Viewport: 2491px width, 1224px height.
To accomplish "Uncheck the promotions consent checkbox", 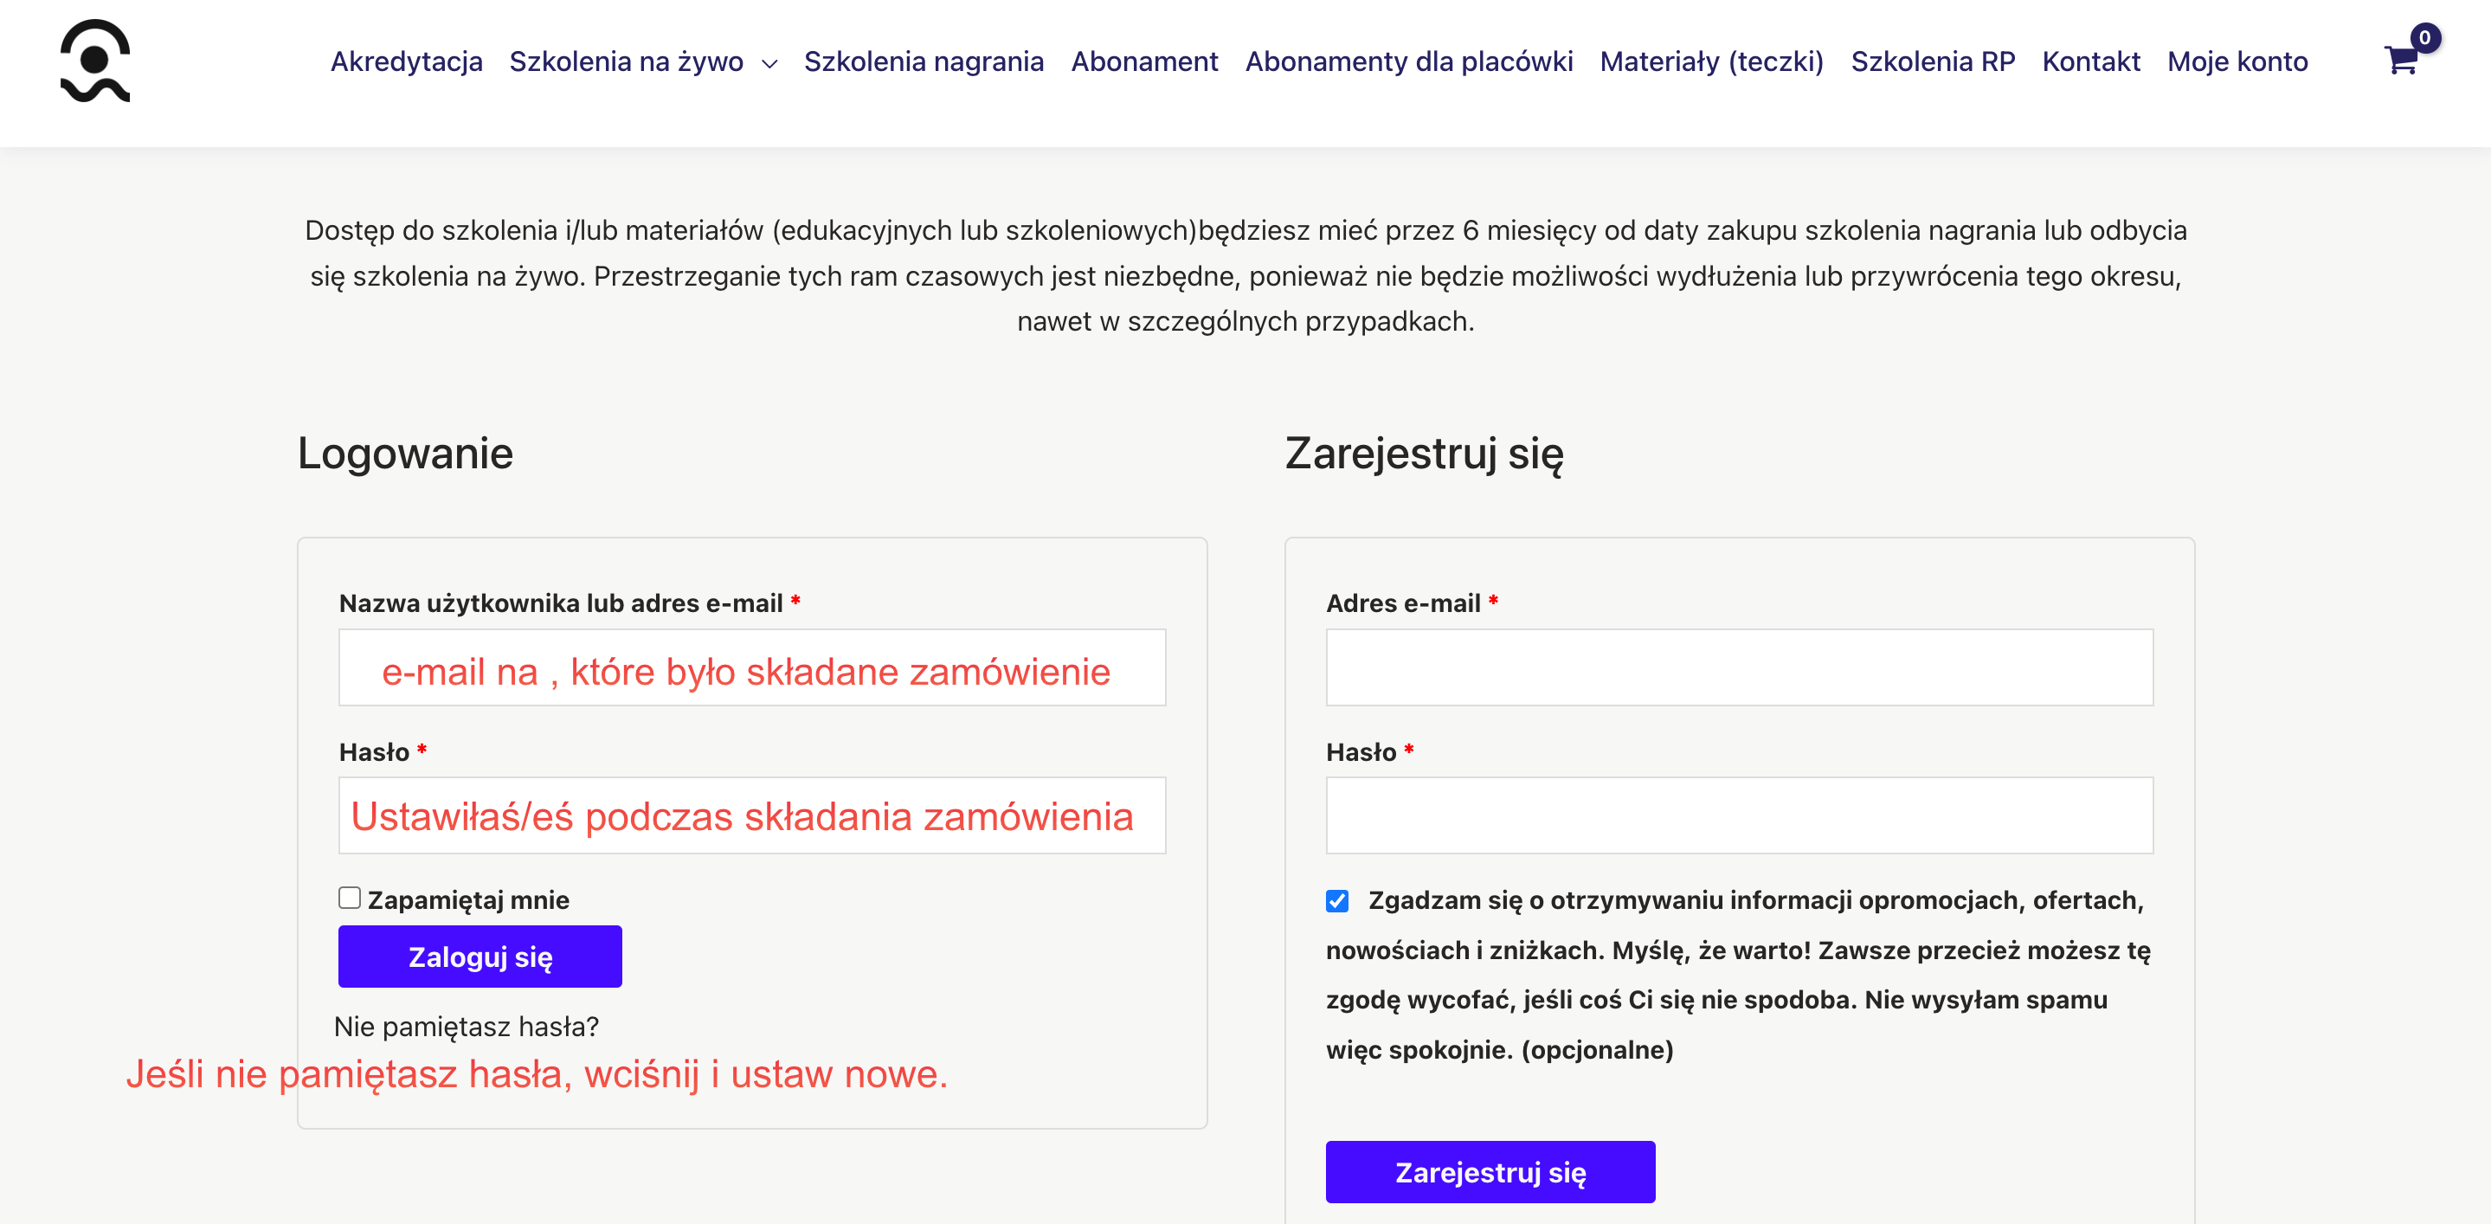I will [1336, 901].
